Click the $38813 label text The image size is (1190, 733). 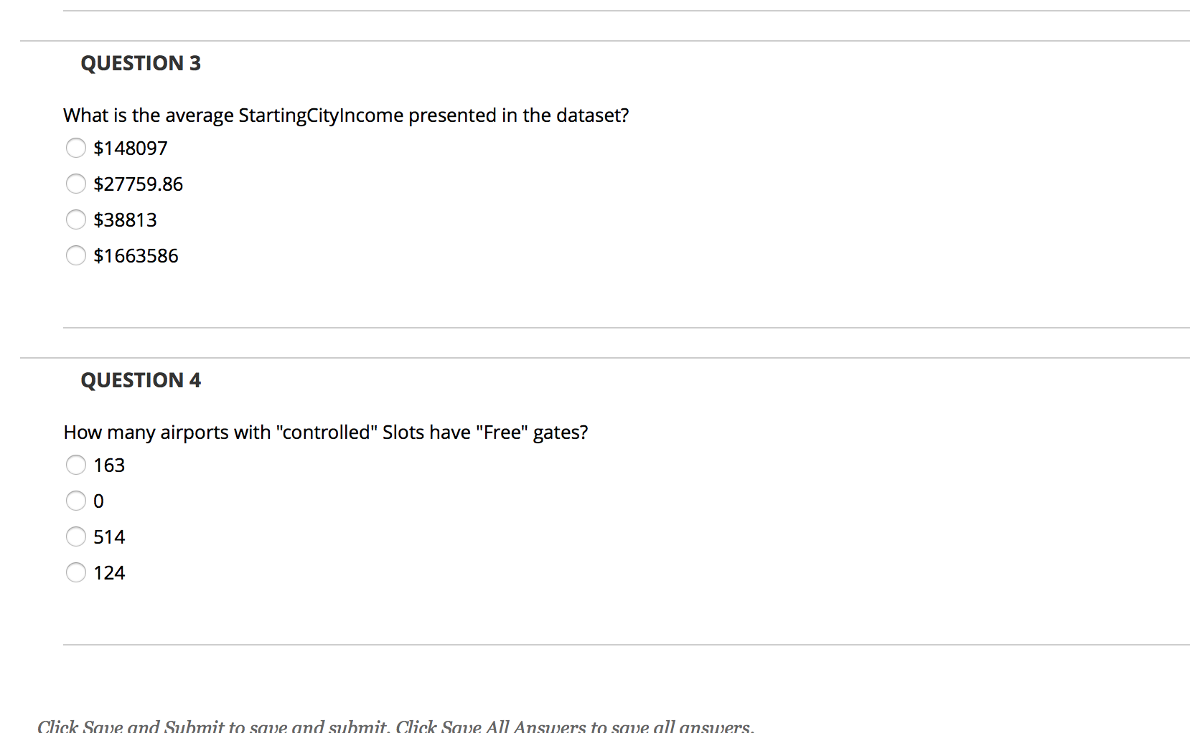(125, 220)
